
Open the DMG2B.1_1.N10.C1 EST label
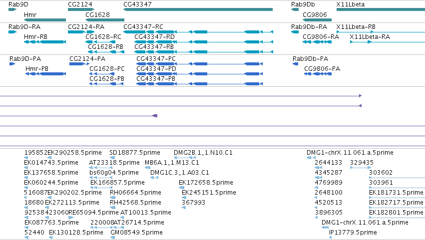[x=203, y=153]
